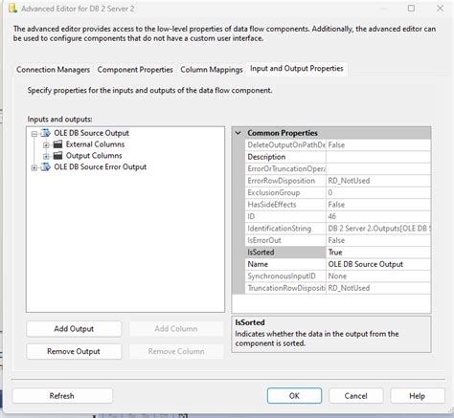Select Output Columns in the tree
The height and width of the screenshot is (418, 454).
coord(94,156)
